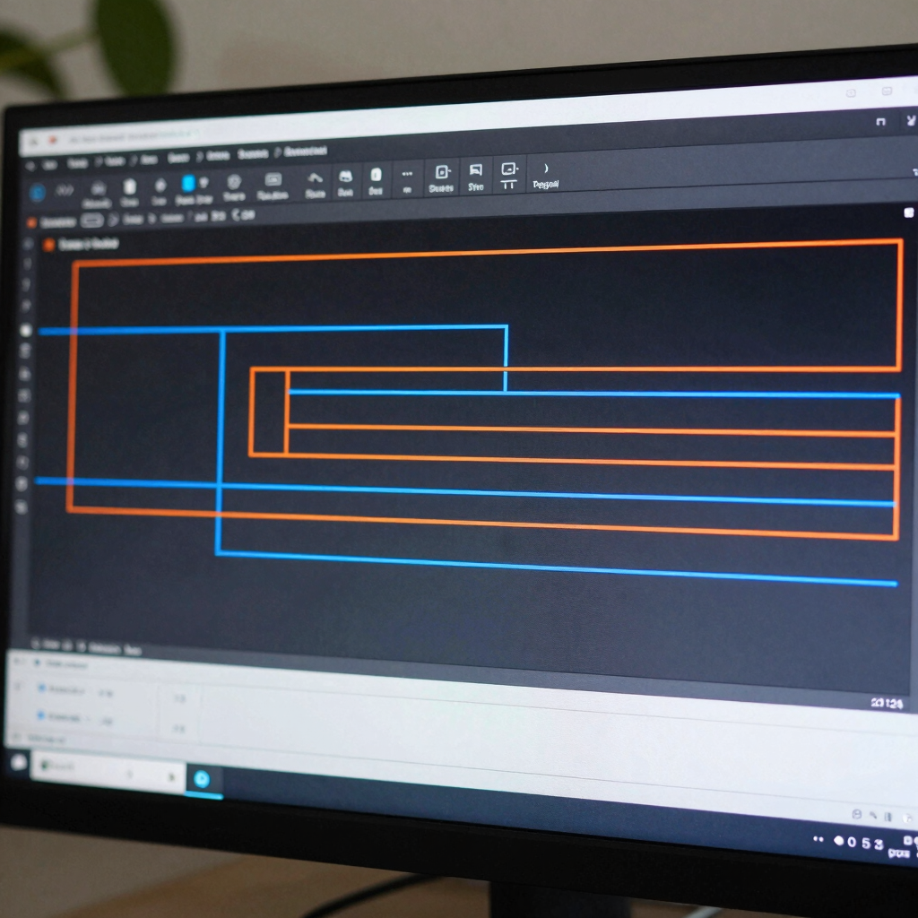Open the Start button on the taskbar
This screenshot has height=918, width=918.
click(x=20, y=762)
